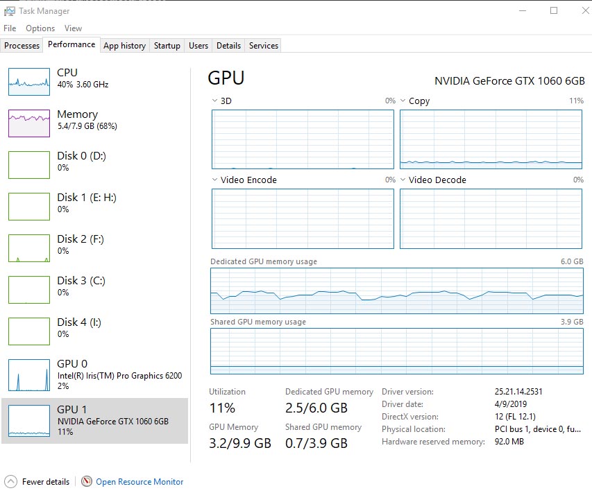Click the Shared GPU memory usage graph
This screenshot has width=592, height=493.
pos(397,351)
